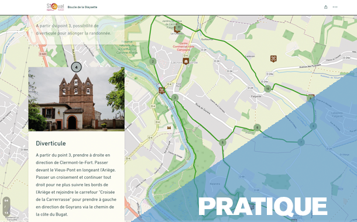357x222 pixels.
Task: Click the Centre Commercial Verte Campagne label
Action: point(184,46)
